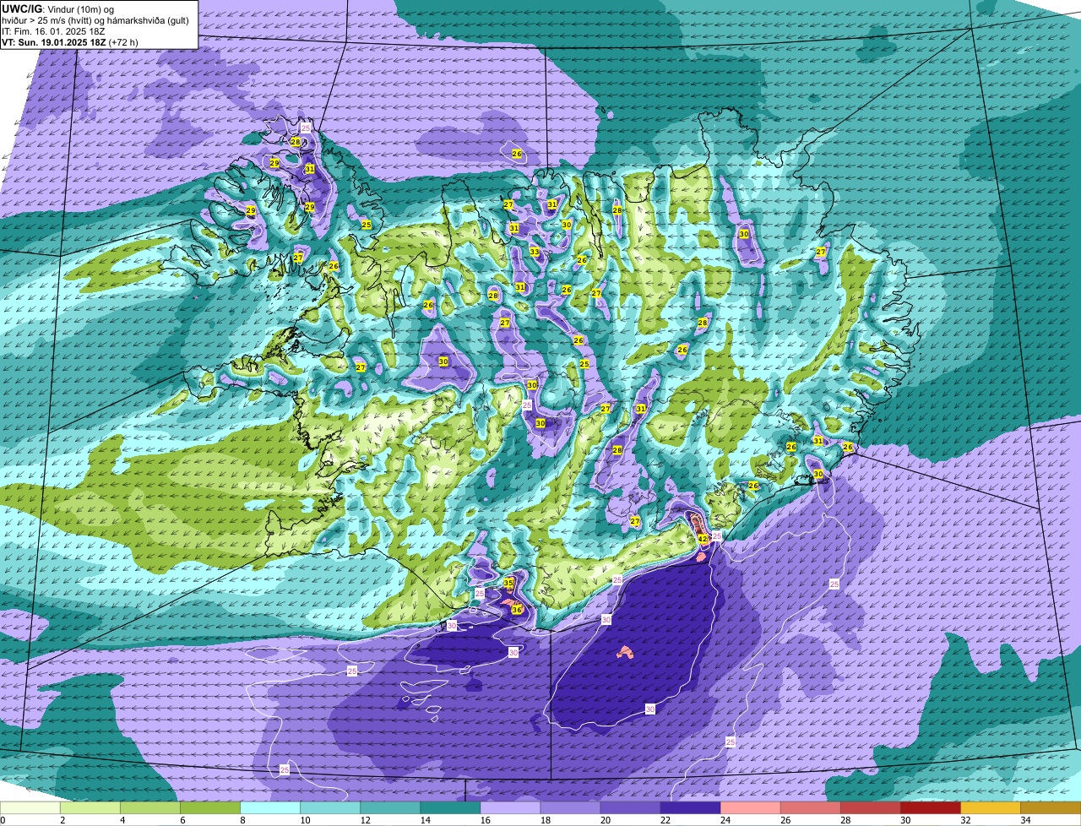Select the yellow legend band between 32 and 34
This screenshot has height=826, width=1081.
[x=990, y=808]
